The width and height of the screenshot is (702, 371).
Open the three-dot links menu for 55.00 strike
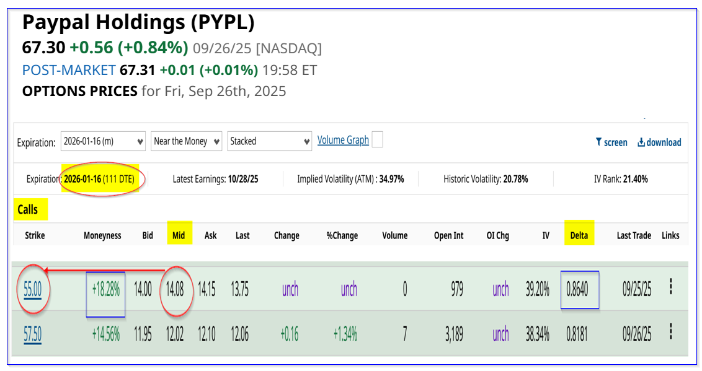coord(670,287)
